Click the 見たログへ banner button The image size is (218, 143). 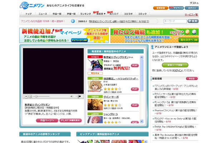coord(189,40)
